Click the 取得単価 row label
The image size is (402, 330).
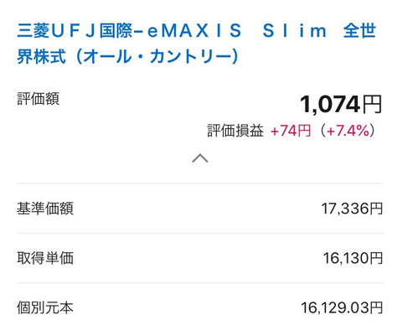coord(45,258)
